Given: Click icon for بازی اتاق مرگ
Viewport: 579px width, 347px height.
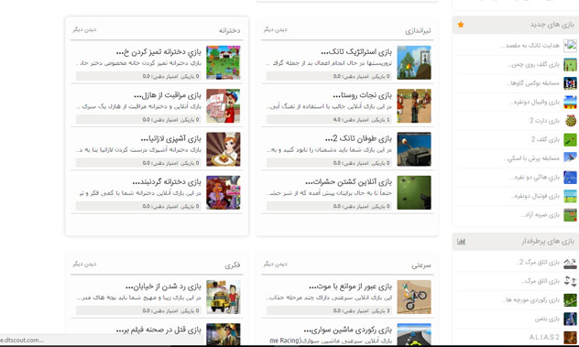Looking at the screenshot, I should tap(570, 281).
